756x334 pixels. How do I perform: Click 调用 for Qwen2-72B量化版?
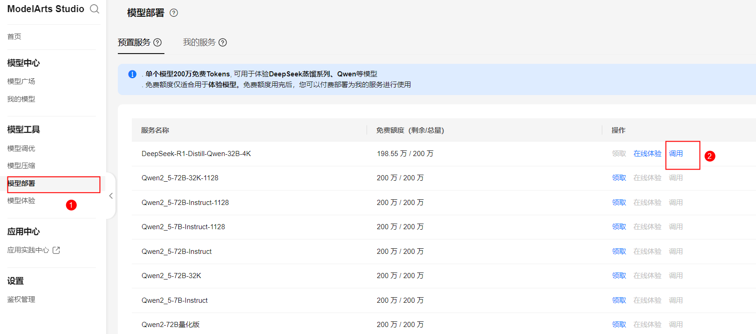click(x=676, y=324)
